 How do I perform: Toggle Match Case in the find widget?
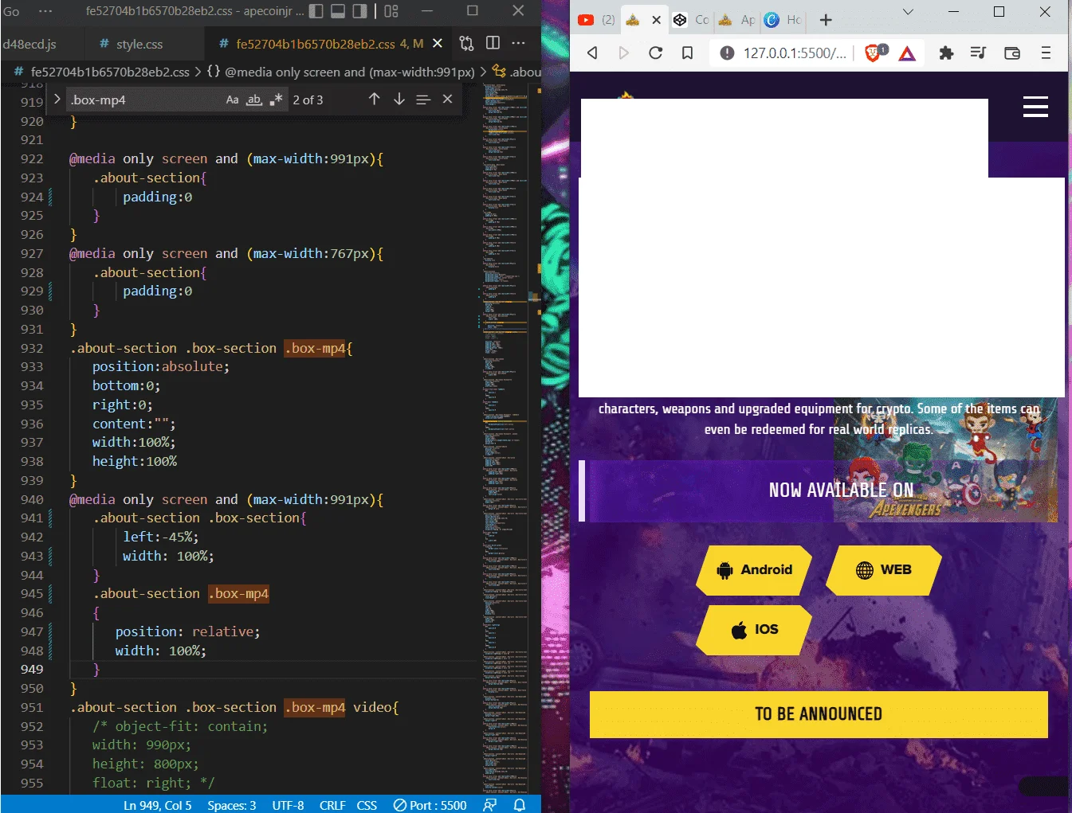[x=232, y=100]
